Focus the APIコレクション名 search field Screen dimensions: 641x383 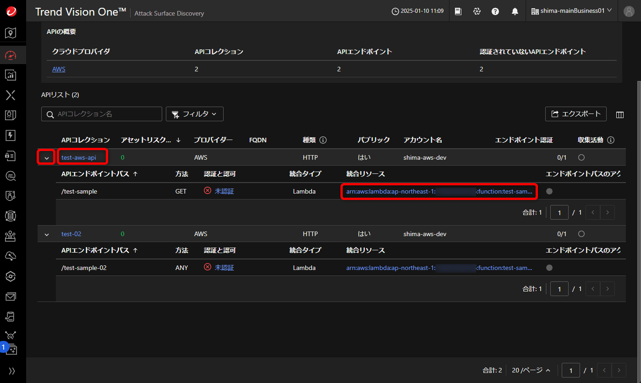click(102, 114)
